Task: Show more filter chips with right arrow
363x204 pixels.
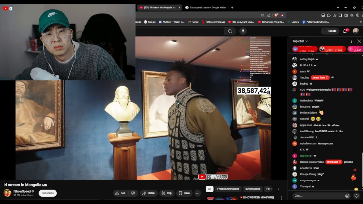Action: pos(278,189)
